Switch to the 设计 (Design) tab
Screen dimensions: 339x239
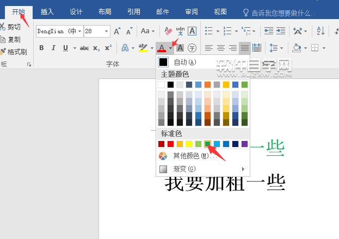coord(76,12)
